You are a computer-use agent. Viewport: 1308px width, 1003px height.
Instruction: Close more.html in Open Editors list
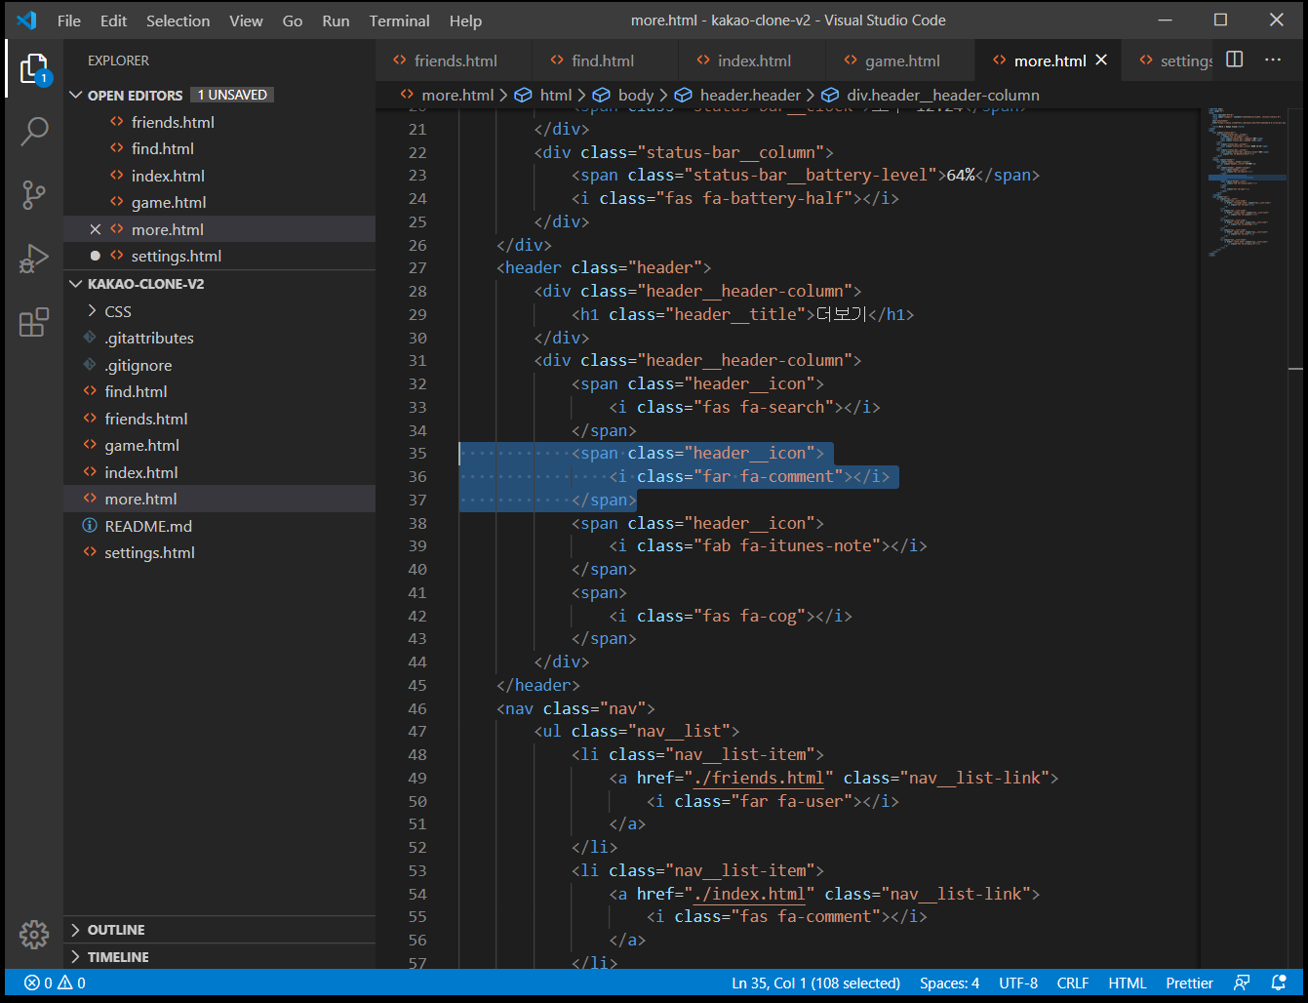click(95, 229)
